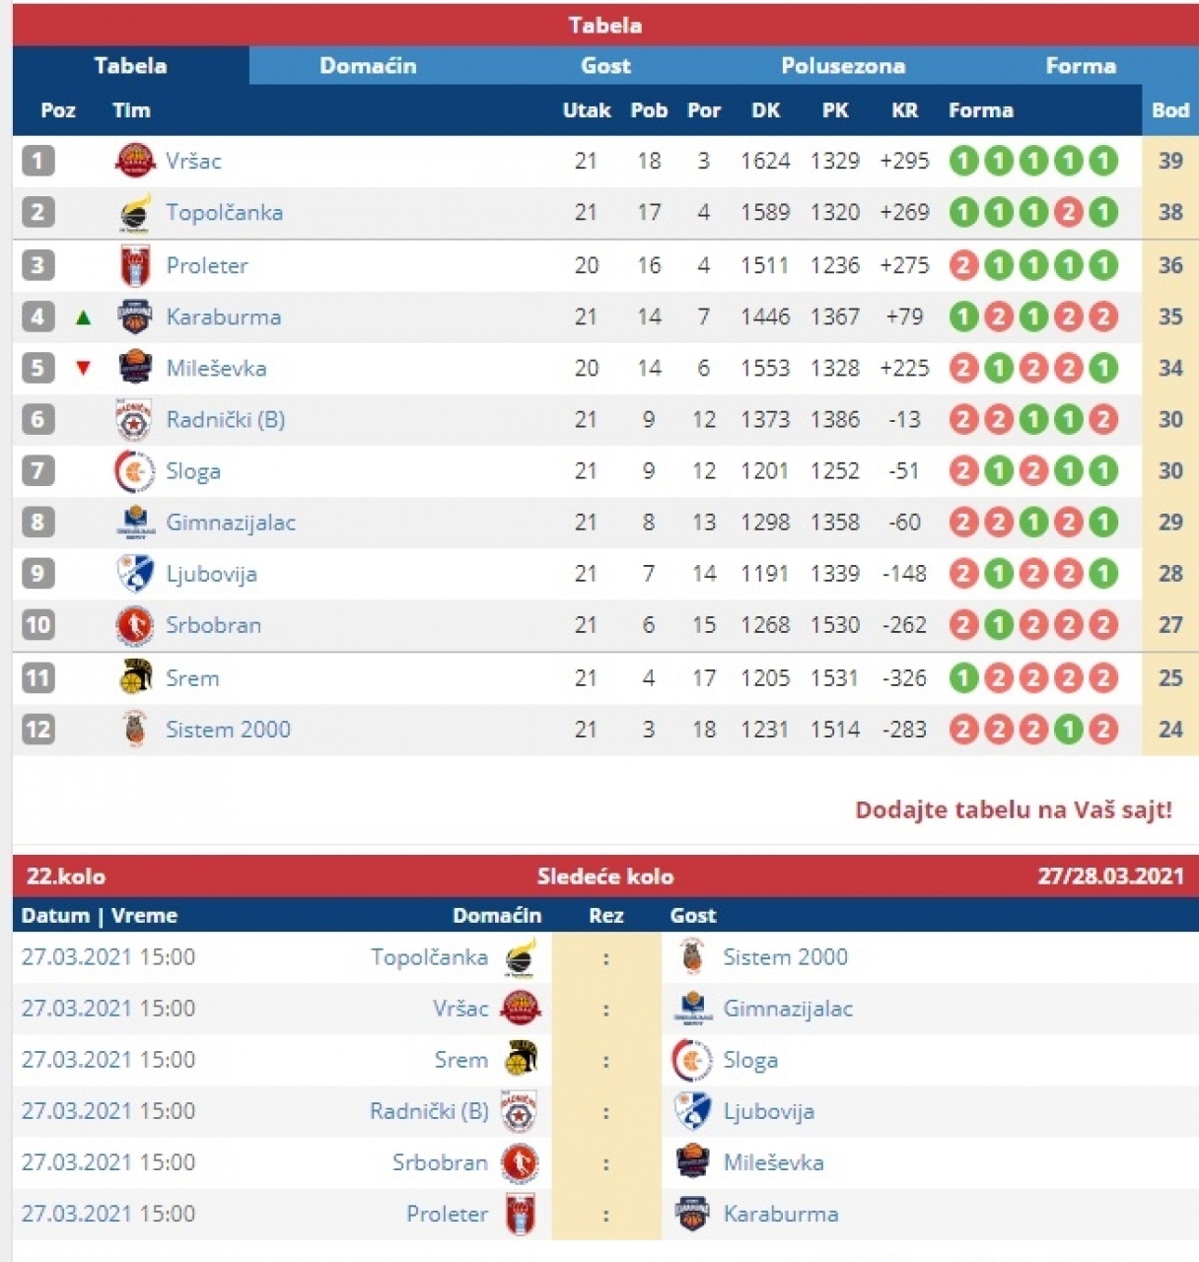Open the Radnički (B) team link
Image resolution: width=1199 pixels, height=1262 pixels.
[226, 420]
